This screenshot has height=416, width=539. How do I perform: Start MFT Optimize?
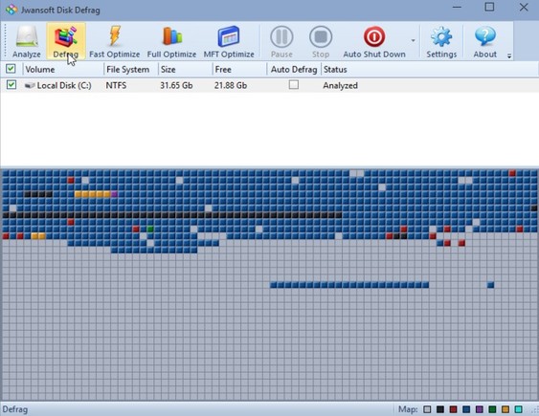tap(229, 41)
